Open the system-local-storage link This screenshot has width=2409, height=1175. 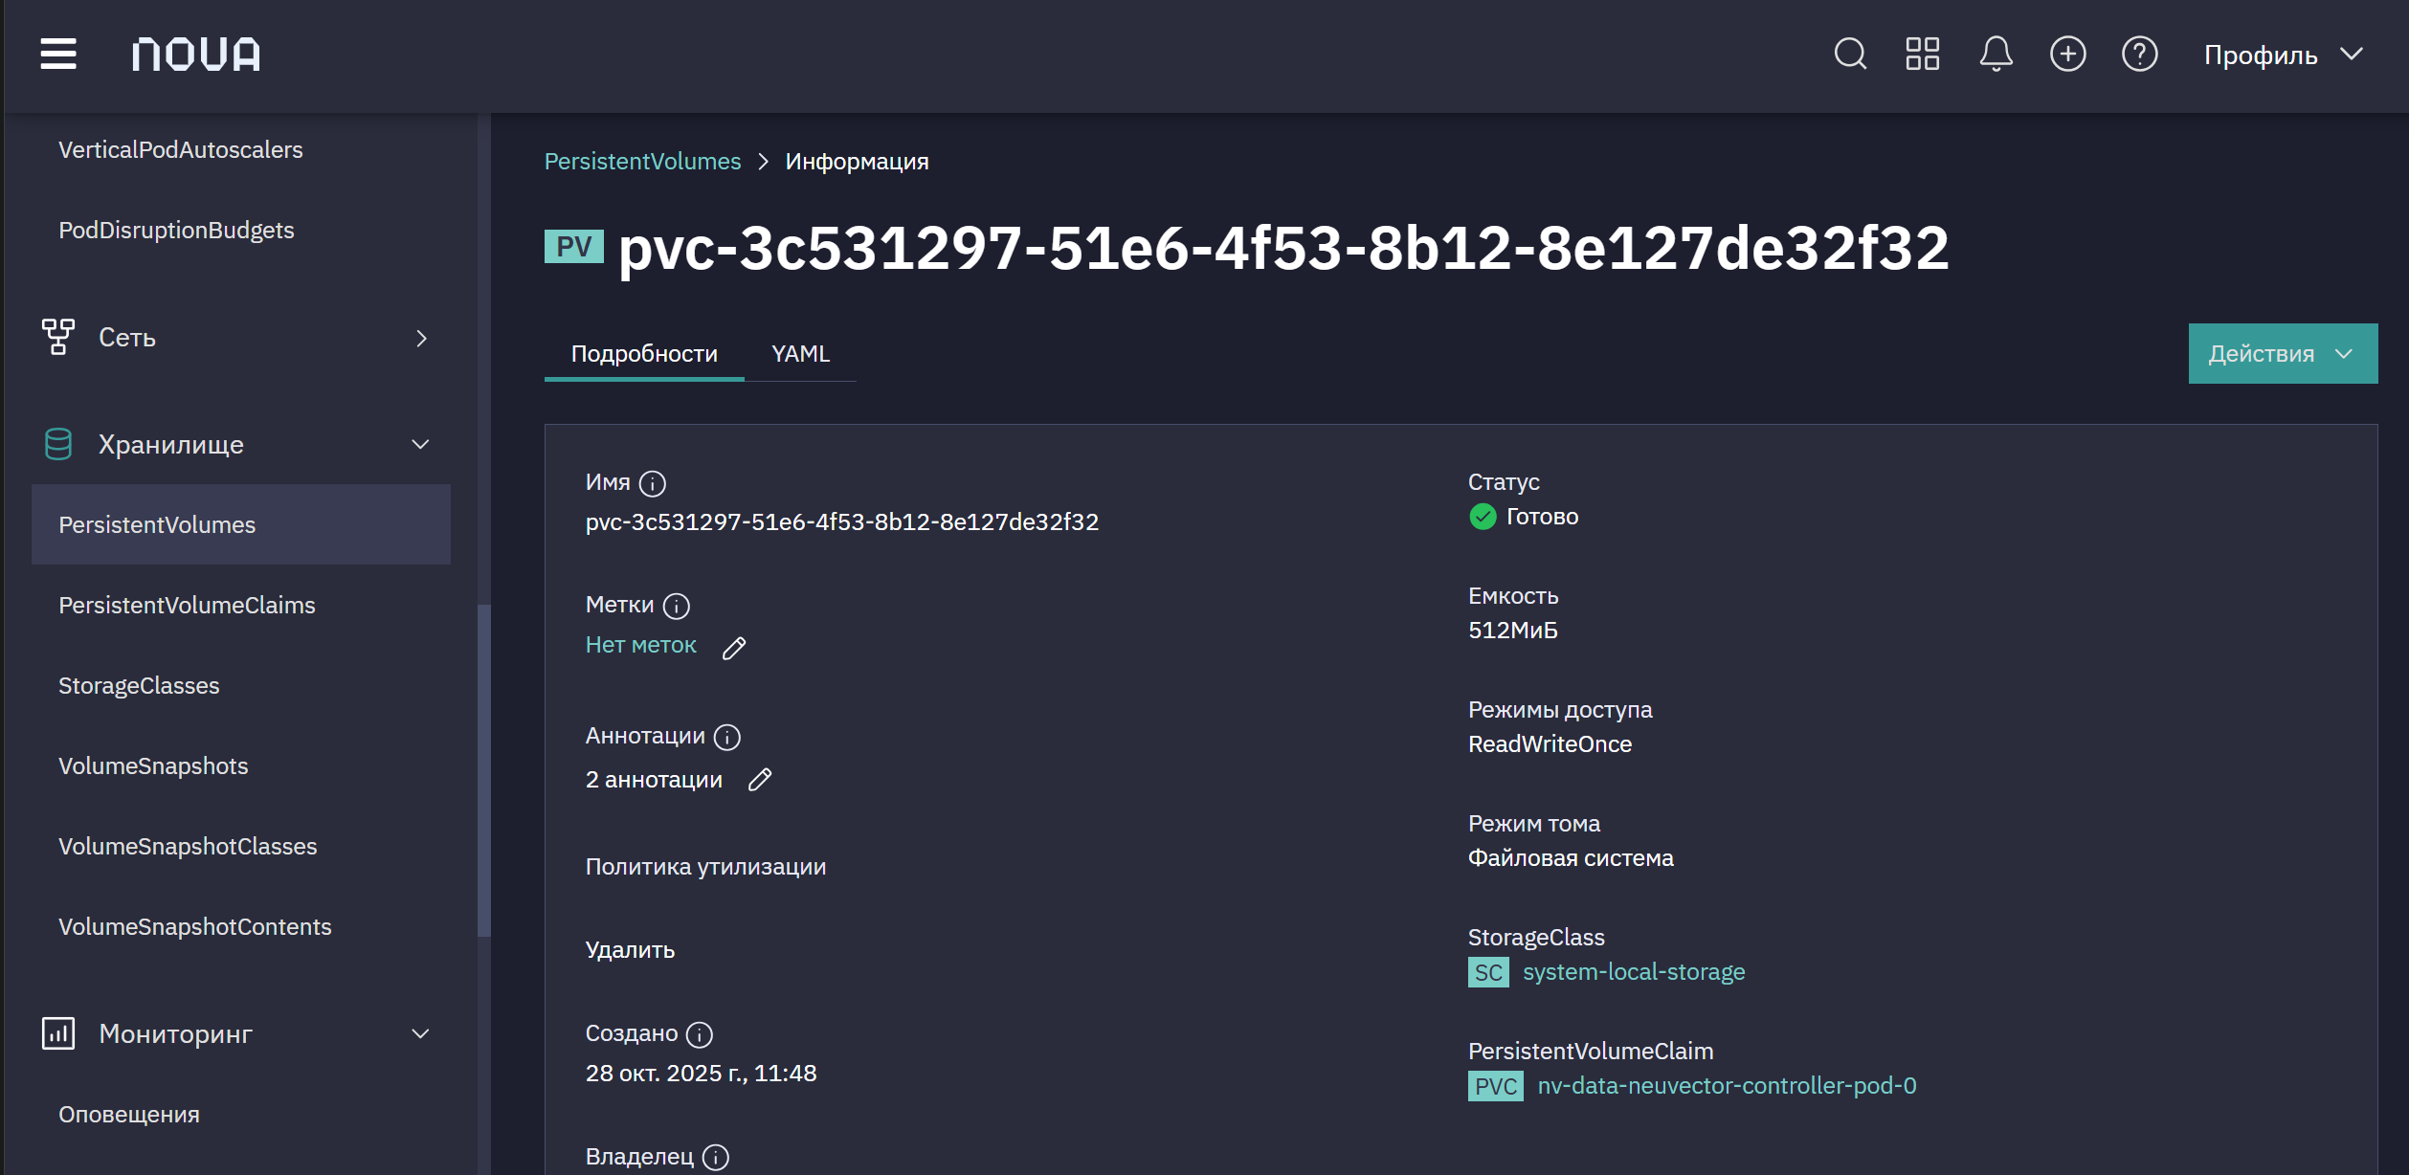click(x=1634, y=972)
